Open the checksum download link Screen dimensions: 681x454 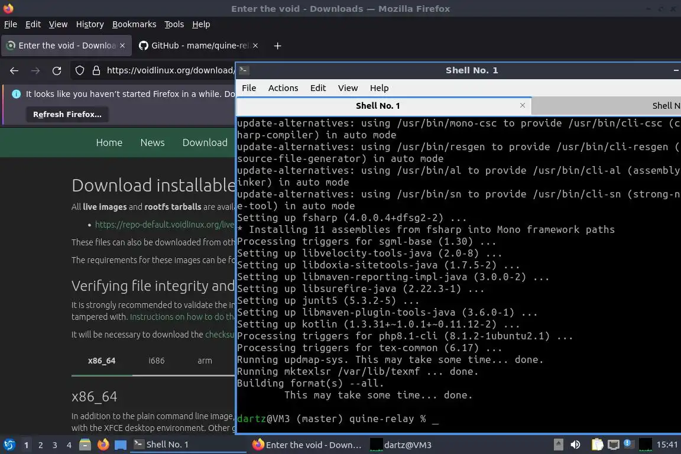[x=220, y=335]
